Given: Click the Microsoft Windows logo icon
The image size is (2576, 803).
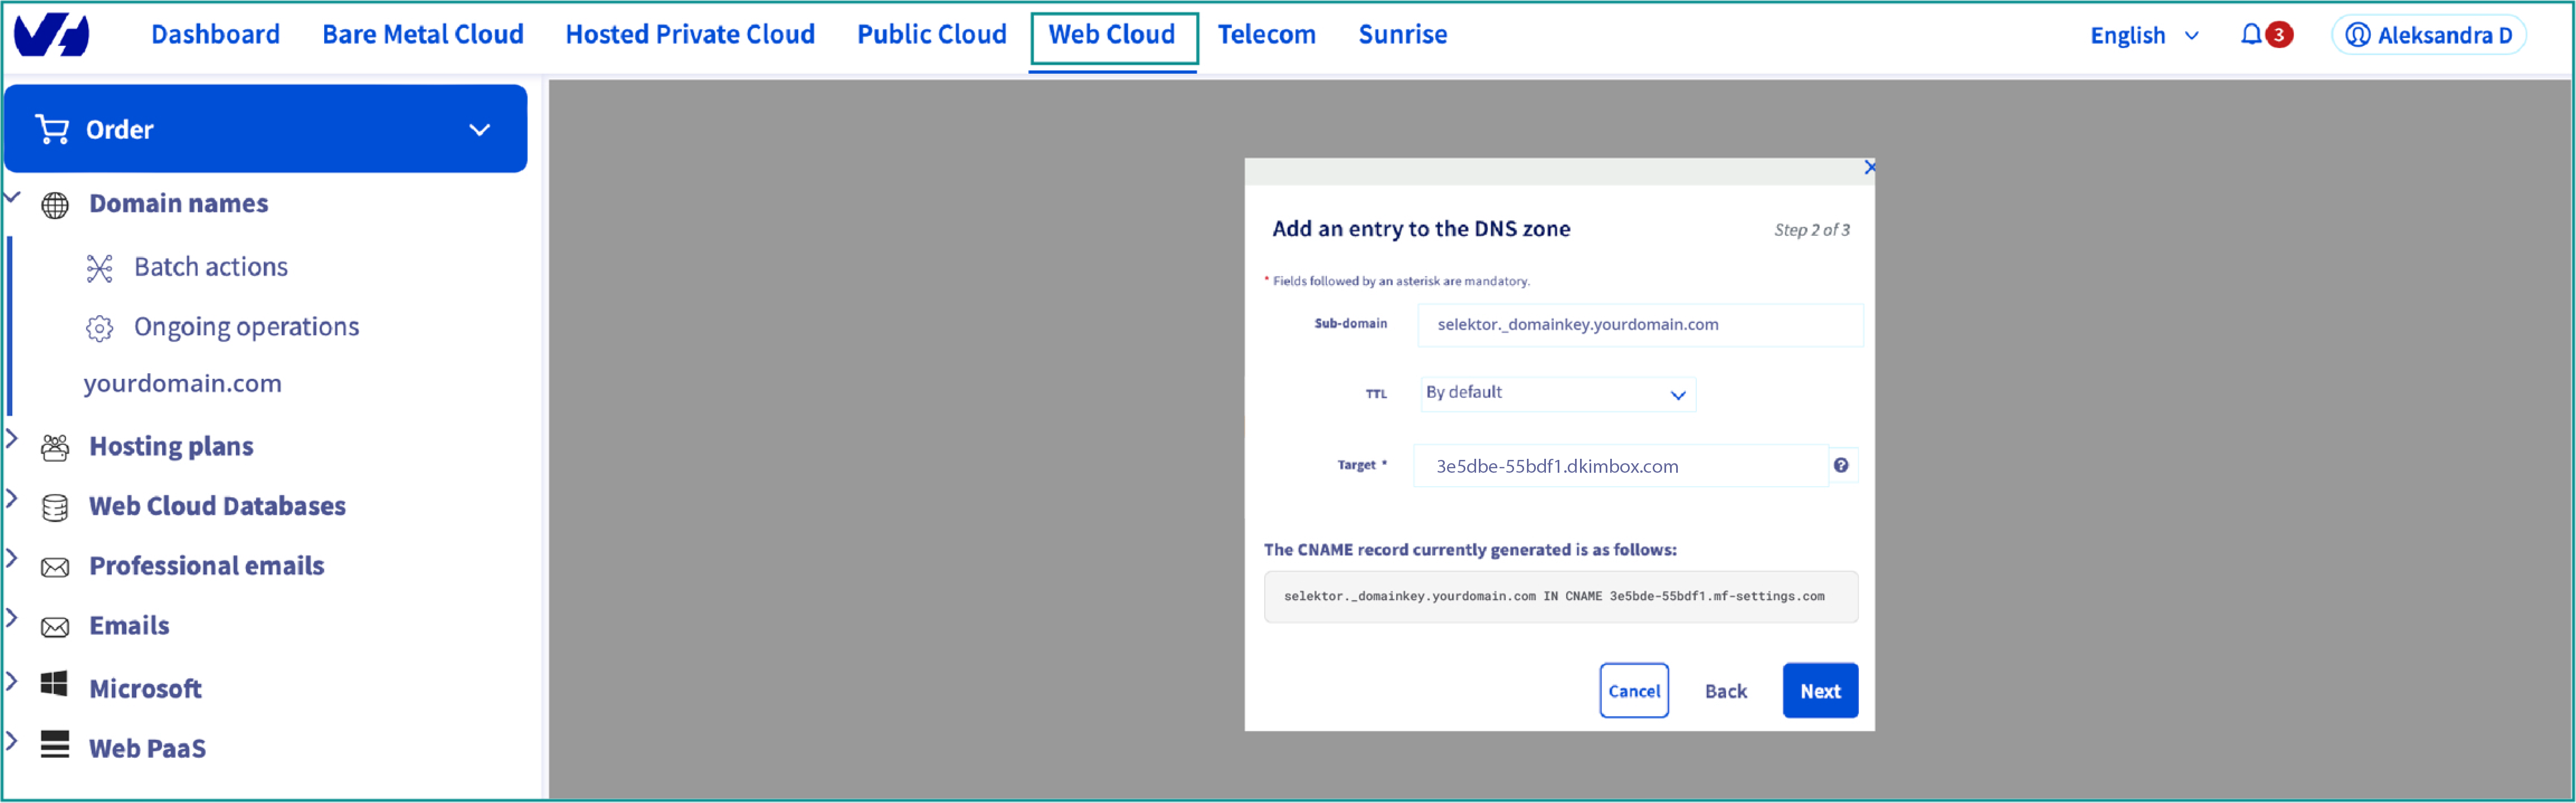Looking at the screenshot, I should pyautogui.click(x=55, y=684).
